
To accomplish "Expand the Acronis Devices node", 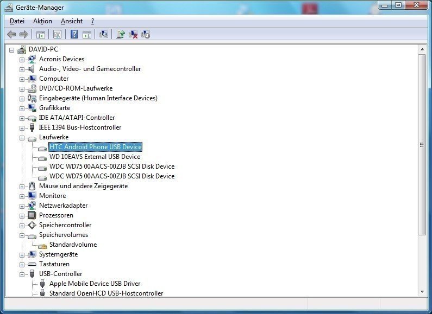I will (x=22, y=60).
